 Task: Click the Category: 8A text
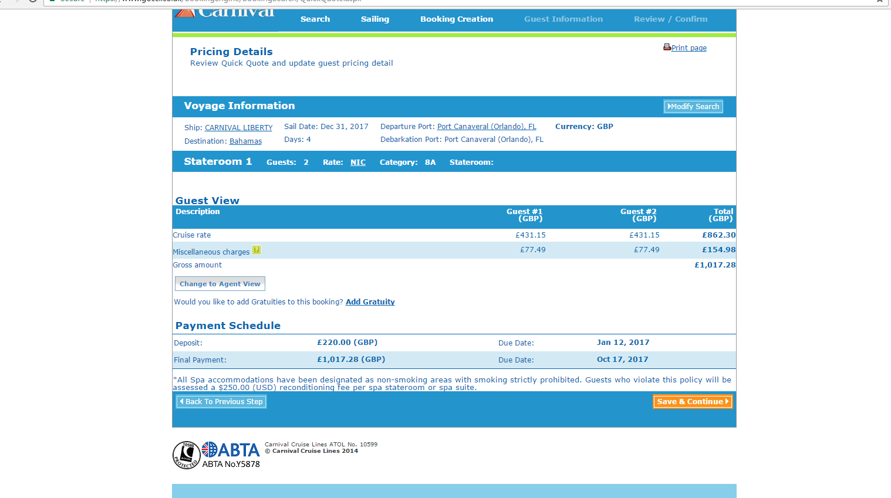click(x=408, y=162)
